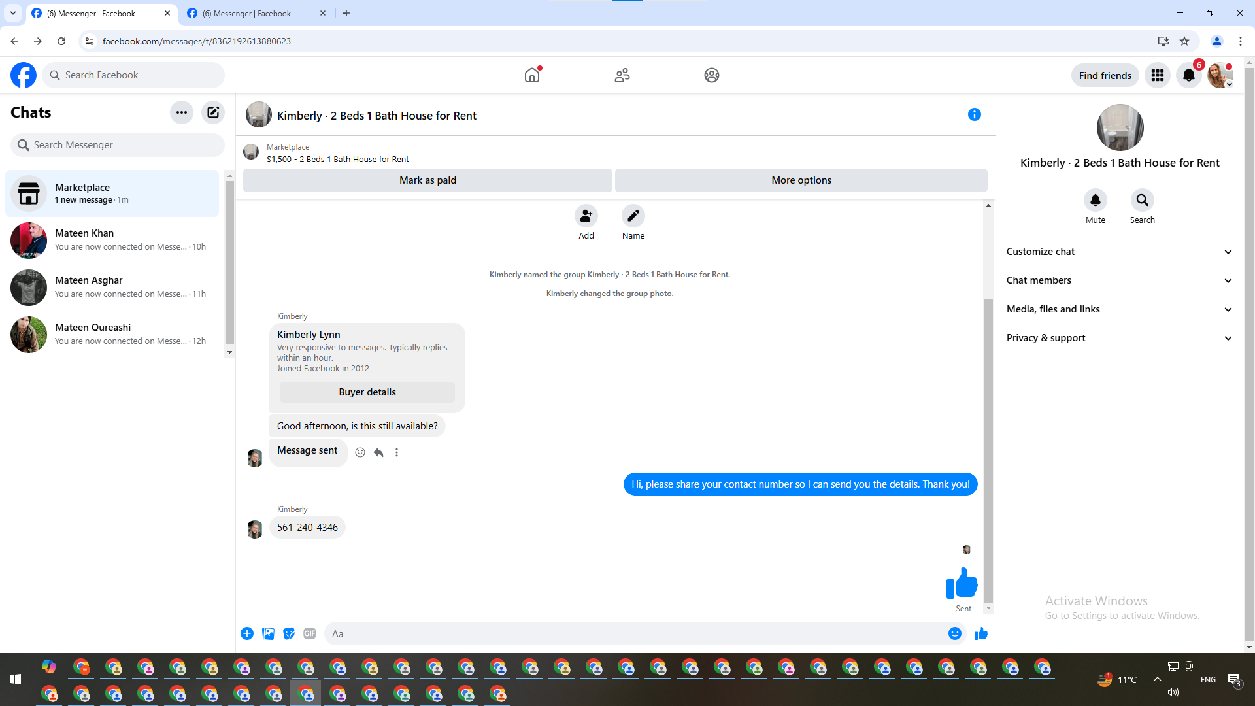Expand the Chat members section
Viewport: 1255px width, 706px height.
(x=1120, y=280)
